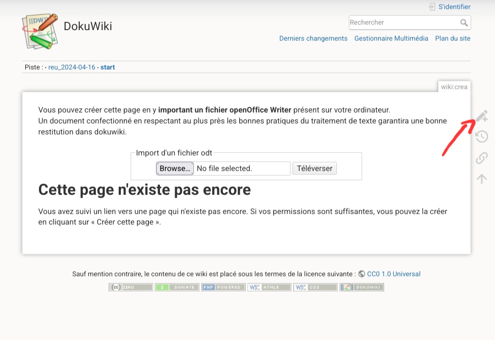The height and width of the screenshot is (340, 495).
Task: Click the backlinks chain icon
Action: click(481, 158)
